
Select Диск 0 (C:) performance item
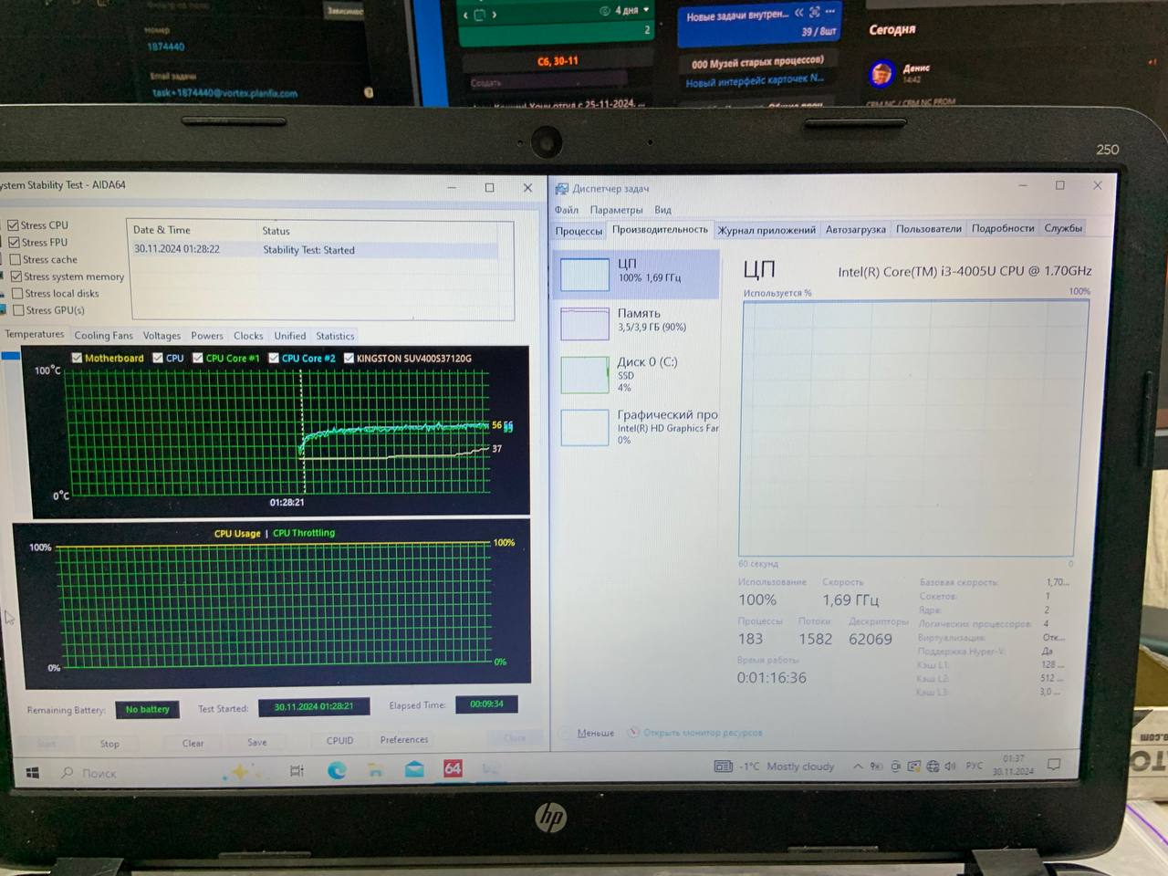(x=638, y=374)
